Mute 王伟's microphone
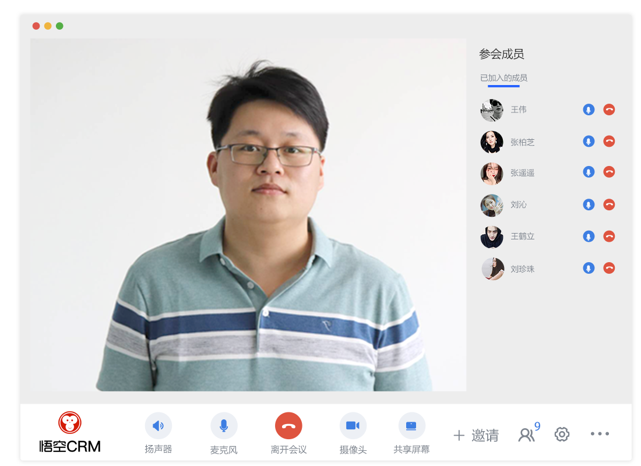The width and height of the screenshot is (641, 466). [x=589, y=110]
